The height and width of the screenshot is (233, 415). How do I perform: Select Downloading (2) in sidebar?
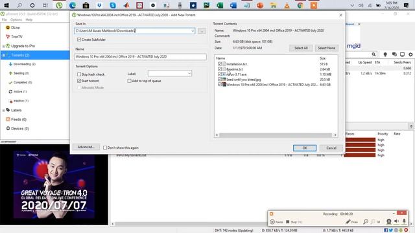[25, 64]
